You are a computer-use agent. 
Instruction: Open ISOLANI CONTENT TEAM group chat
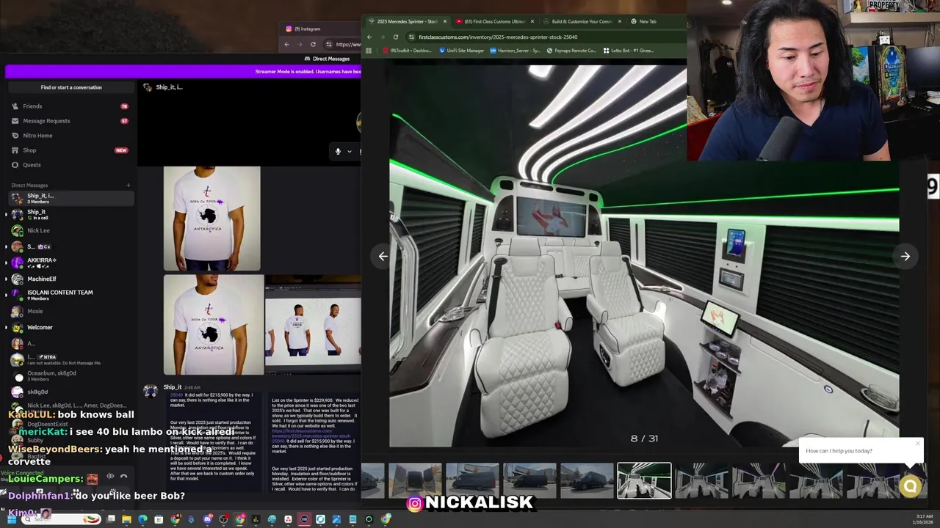tap(70, 295)
